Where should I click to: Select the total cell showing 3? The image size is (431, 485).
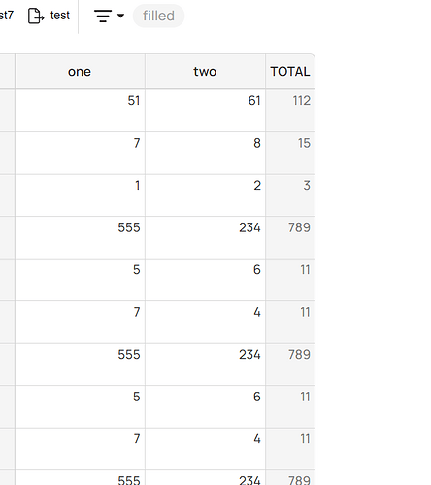[290, 195]
